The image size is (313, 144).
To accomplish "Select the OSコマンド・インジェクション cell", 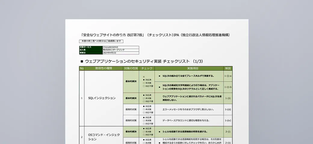I will [x=104, y=137].
